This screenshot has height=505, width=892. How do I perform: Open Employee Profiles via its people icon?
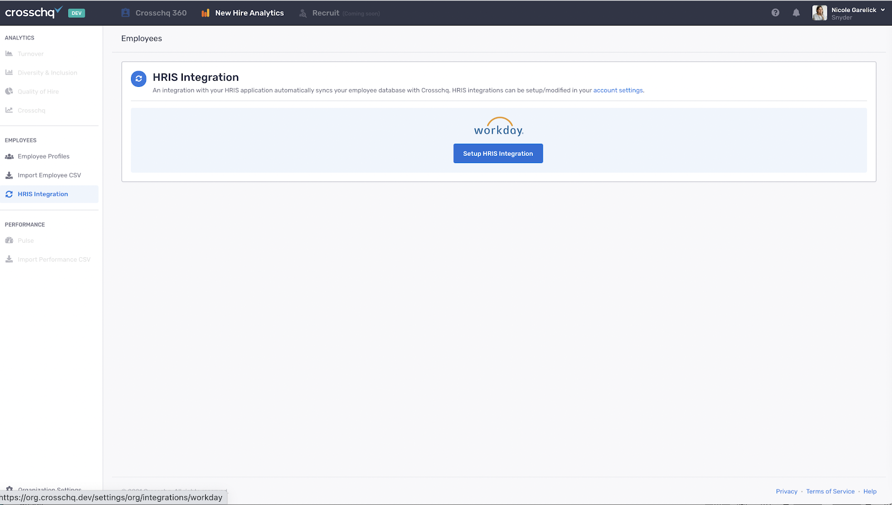tap(9, 156)
